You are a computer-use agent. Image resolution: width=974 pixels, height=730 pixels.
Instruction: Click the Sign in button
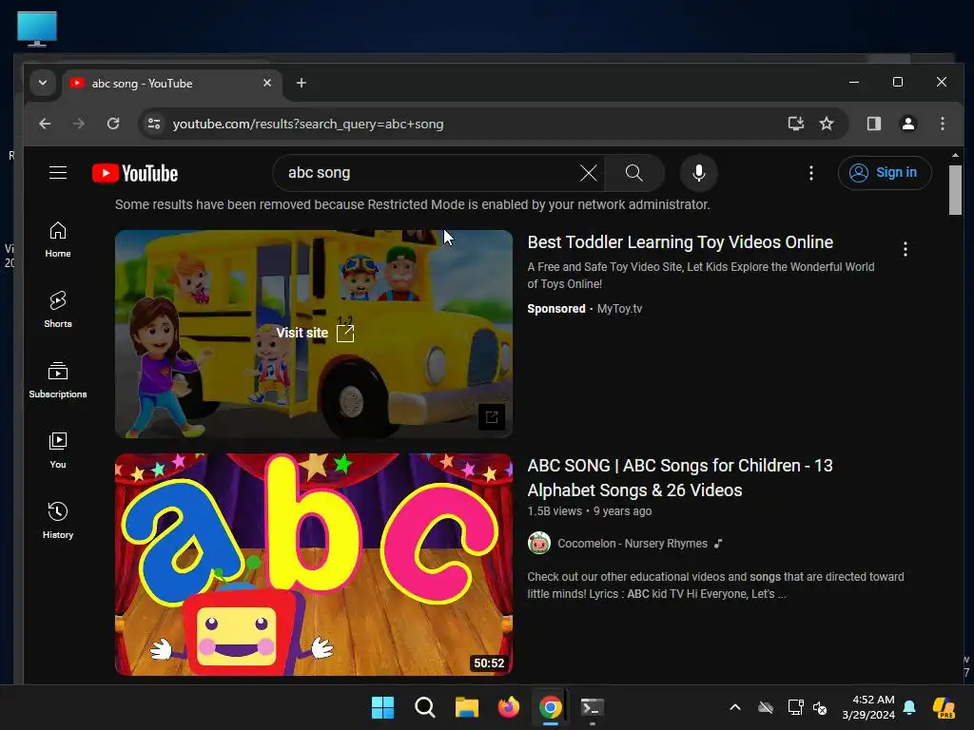pyautogui.click(x=884, y=173)
